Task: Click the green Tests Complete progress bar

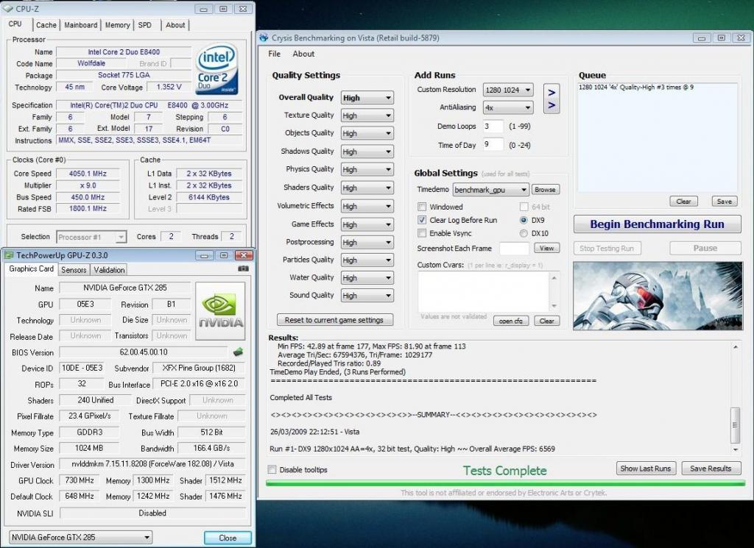Action: tap(505, 483)
